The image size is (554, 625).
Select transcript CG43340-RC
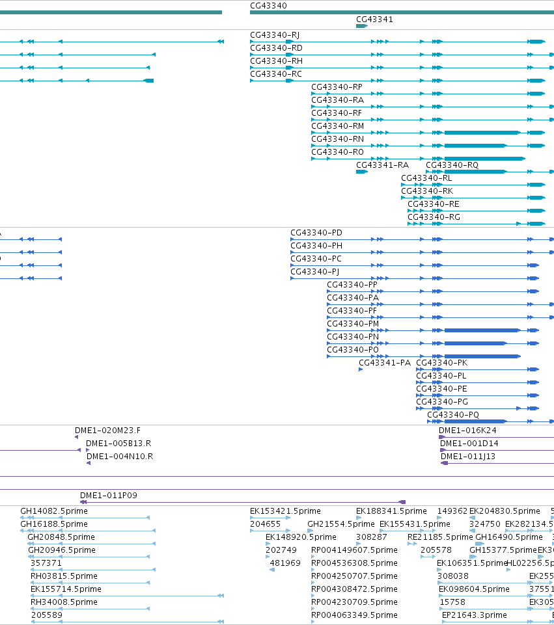pyautogui.click(x=275, y=73)
